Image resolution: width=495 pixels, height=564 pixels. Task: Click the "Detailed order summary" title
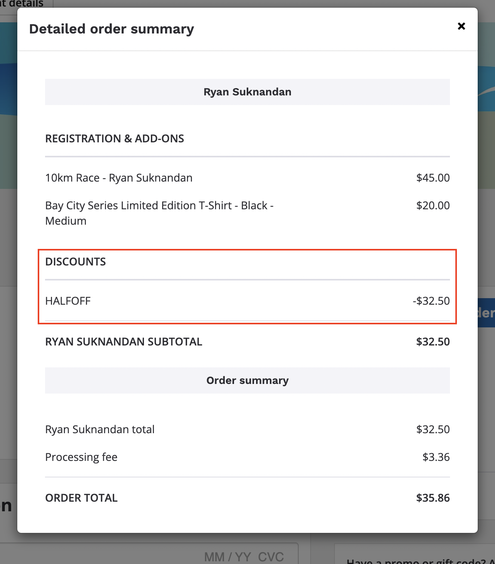tap(112, 29)
